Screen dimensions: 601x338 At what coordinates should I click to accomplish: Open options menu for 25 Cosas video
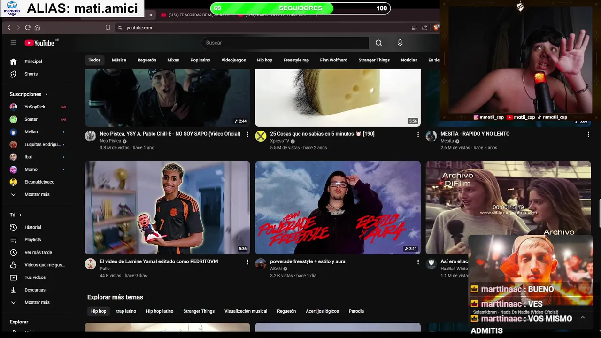pos(418,134)
